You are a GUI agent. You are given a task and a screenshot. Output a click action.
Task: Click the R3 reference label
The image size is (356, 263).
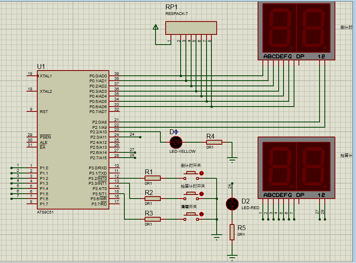149,213
